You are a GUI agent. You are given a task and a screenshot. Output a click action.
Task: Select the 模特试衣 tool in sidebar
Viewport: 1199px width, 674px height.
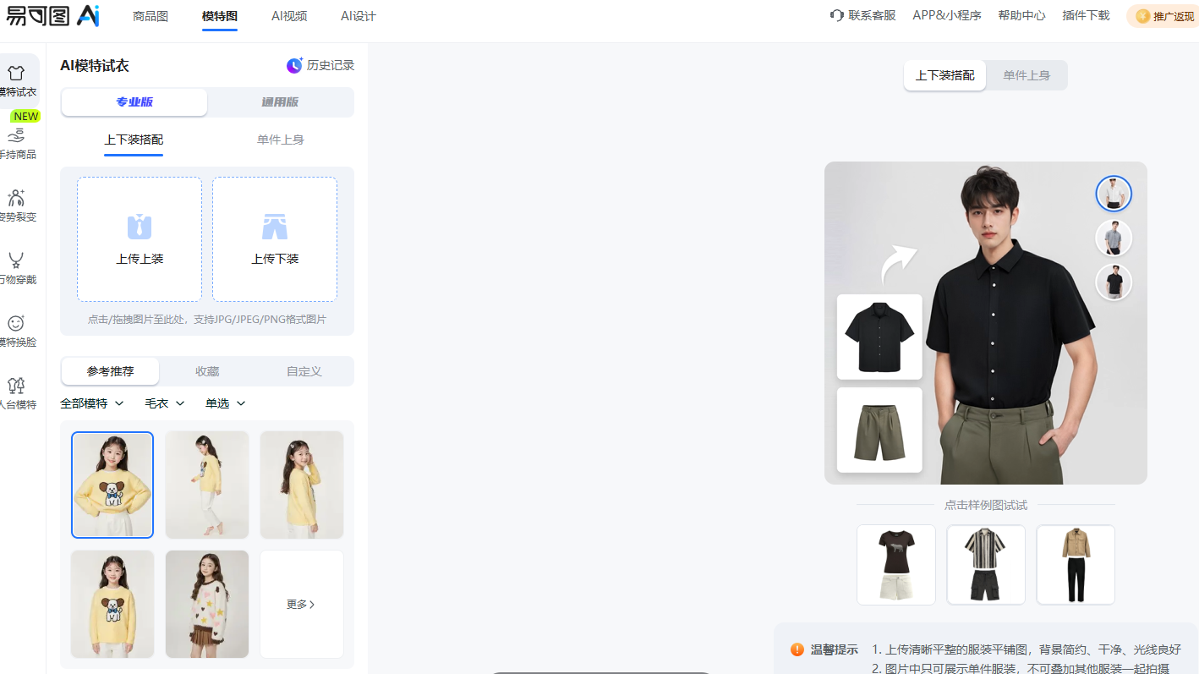[x=19, y=81]
